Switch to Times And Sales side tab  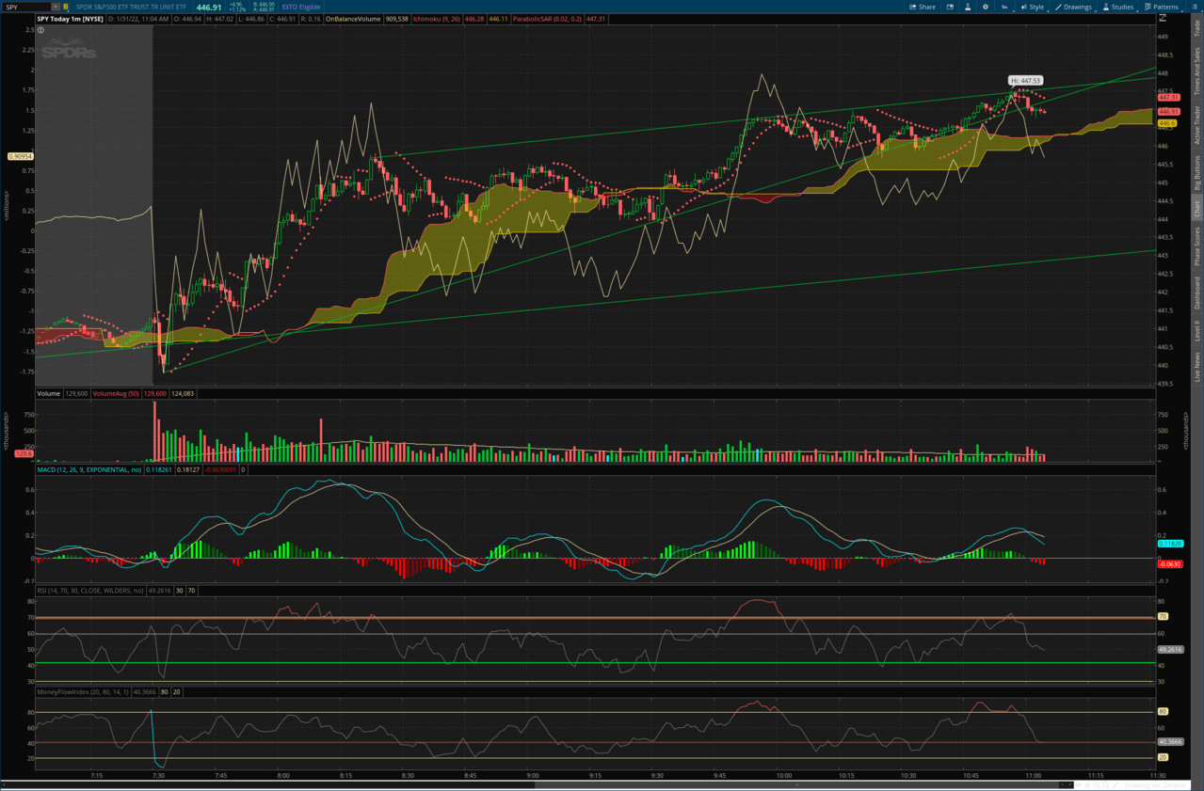[1197, 71]
